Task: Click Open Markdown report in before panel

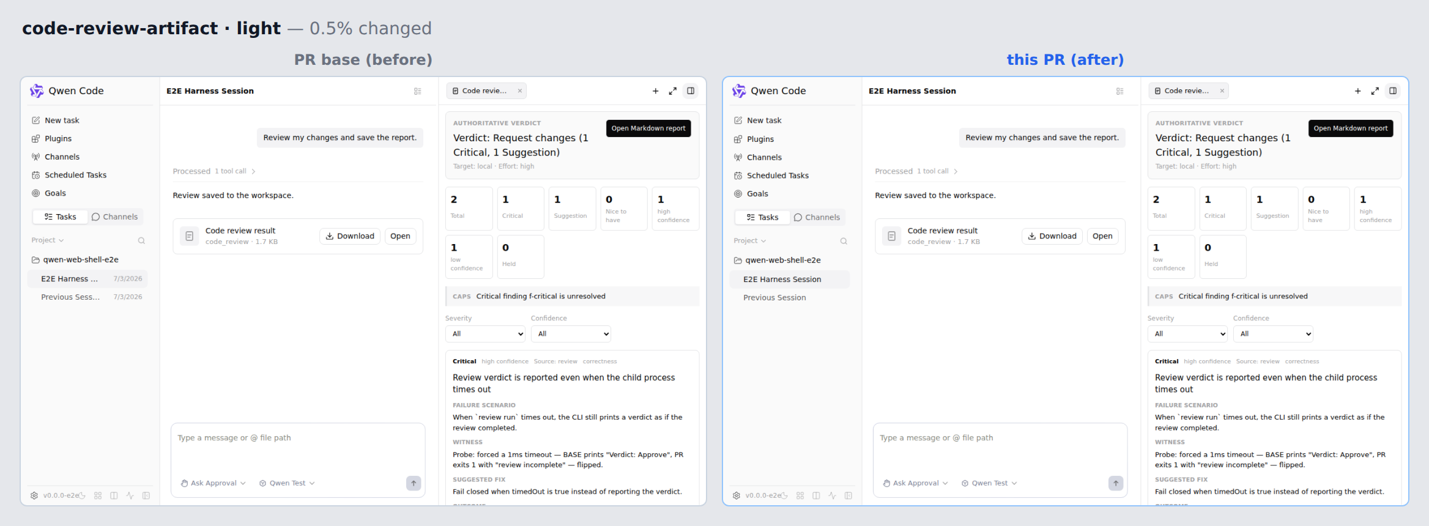Action: pos(648,128)
